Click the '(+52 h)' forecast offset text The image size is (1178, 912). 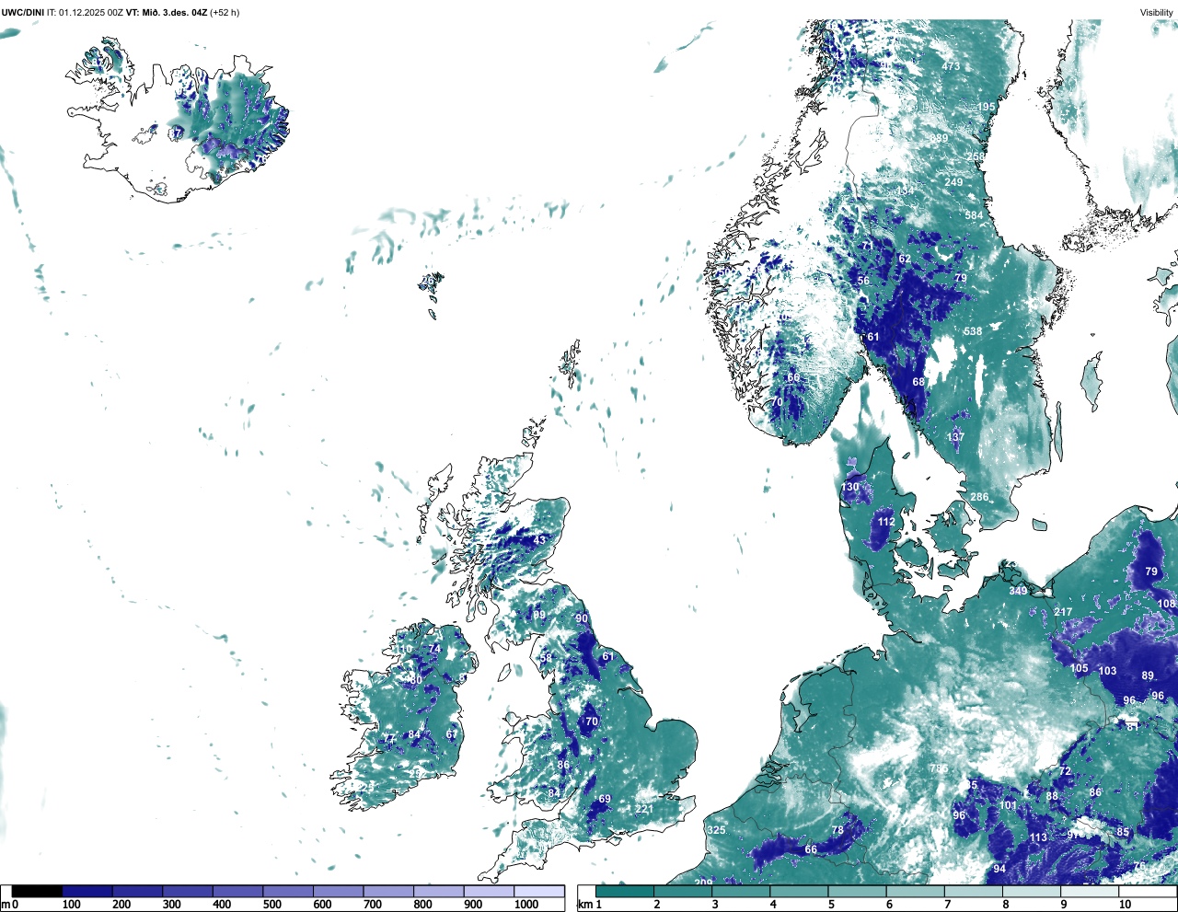225,13
